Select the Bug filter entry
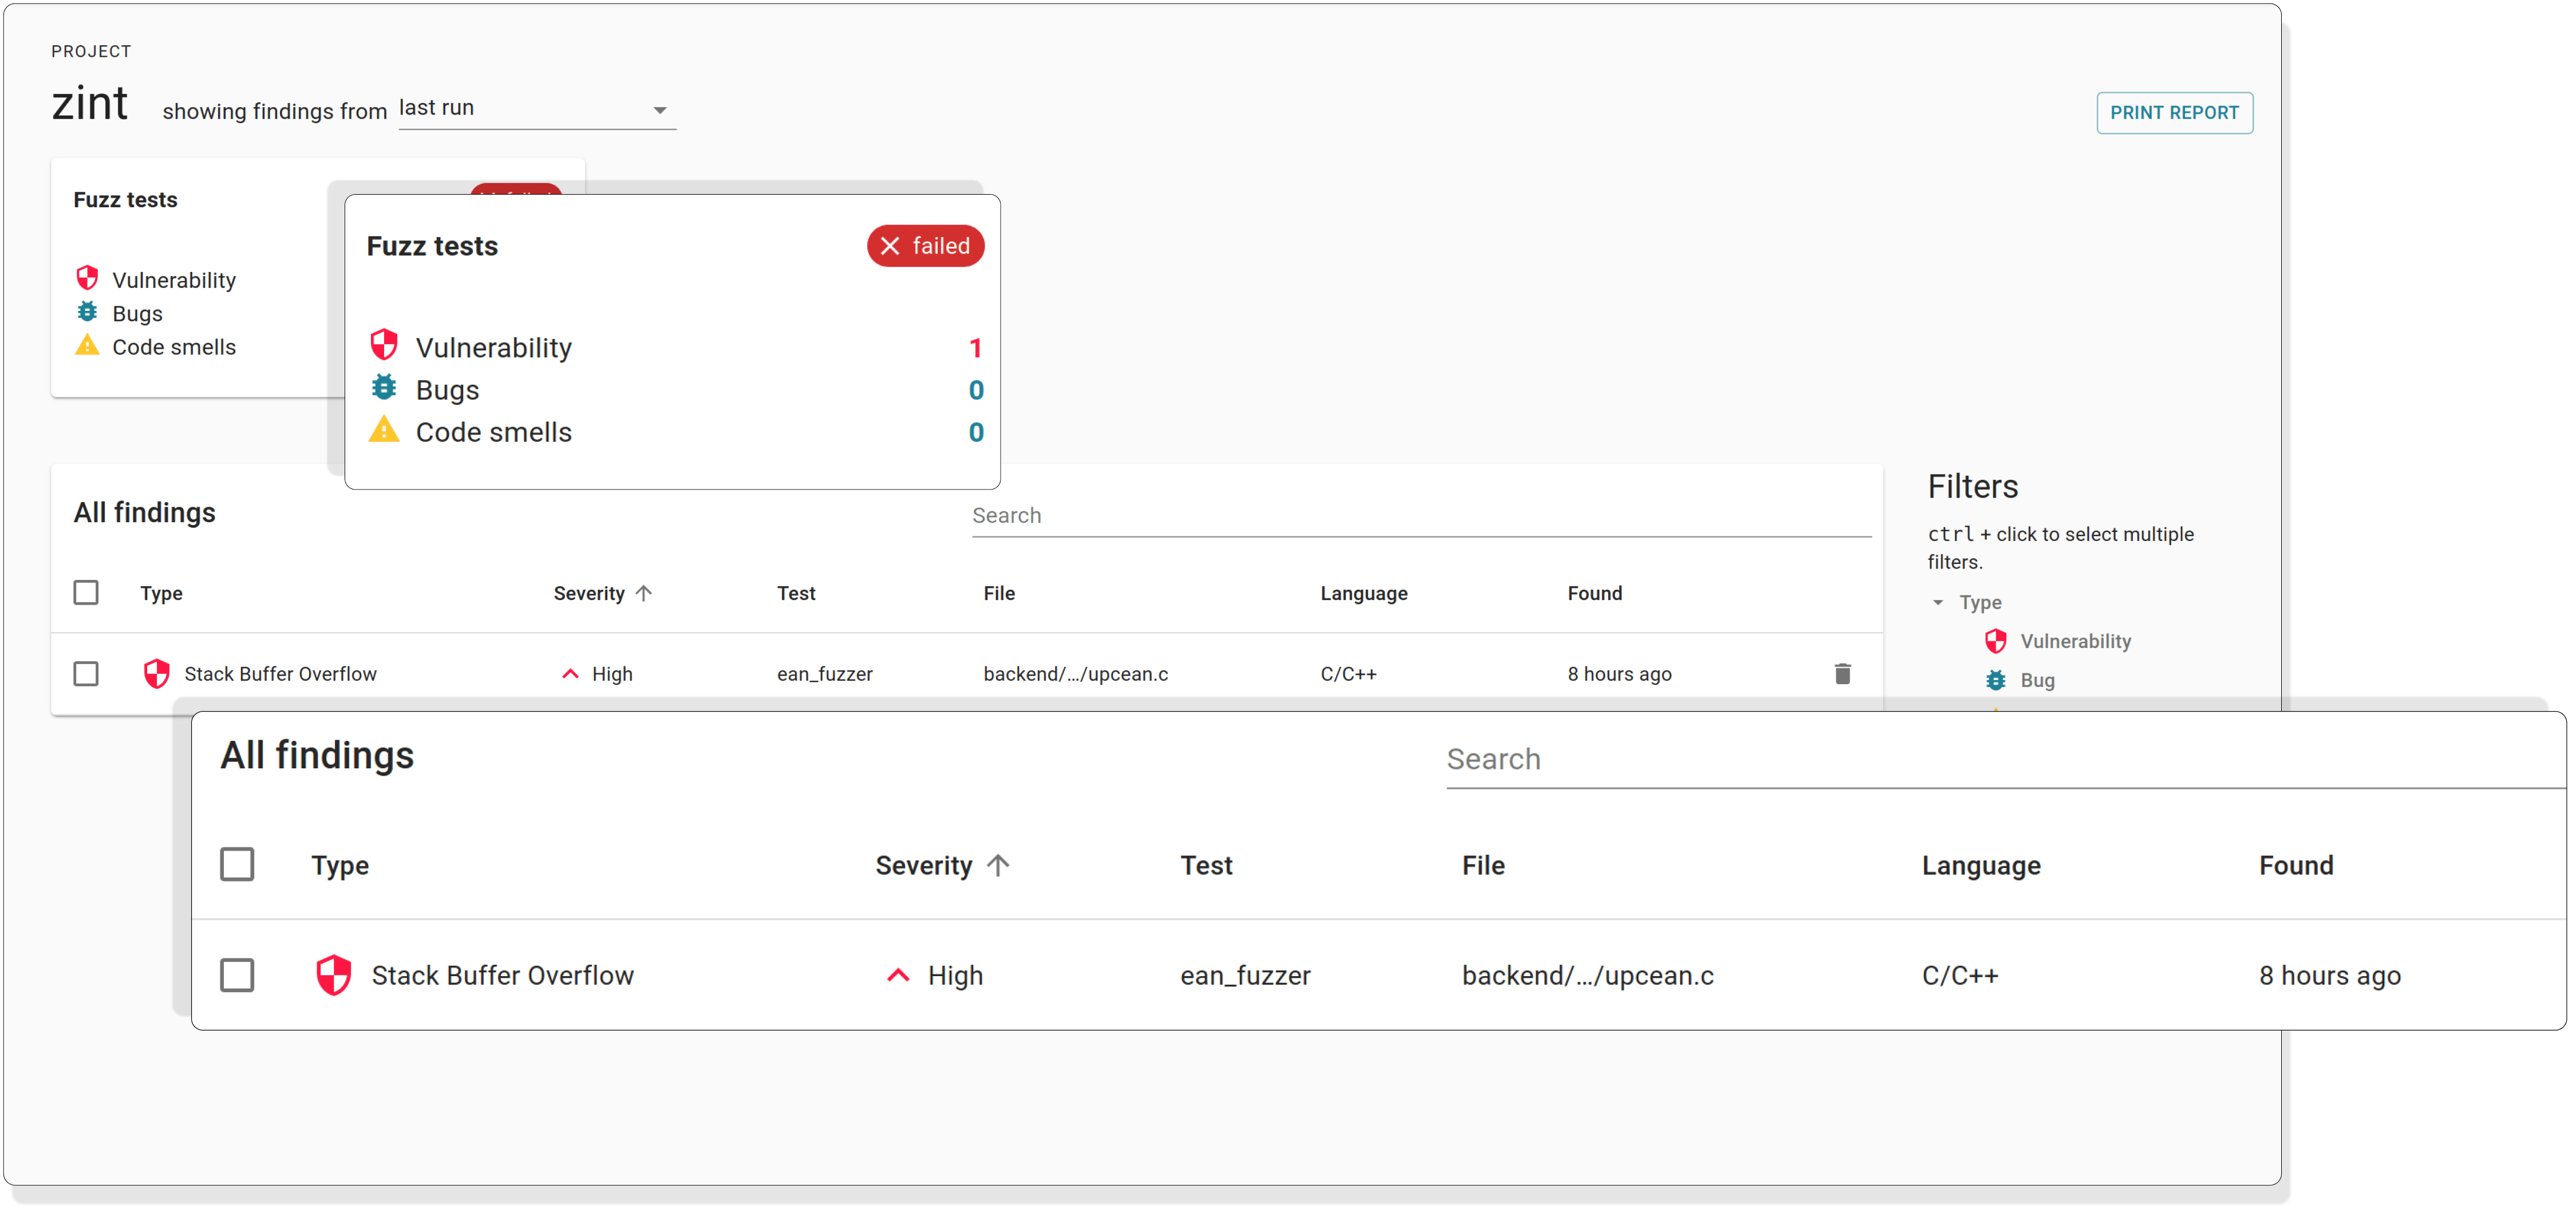 pyautogui.click(x=2037, y=680)
